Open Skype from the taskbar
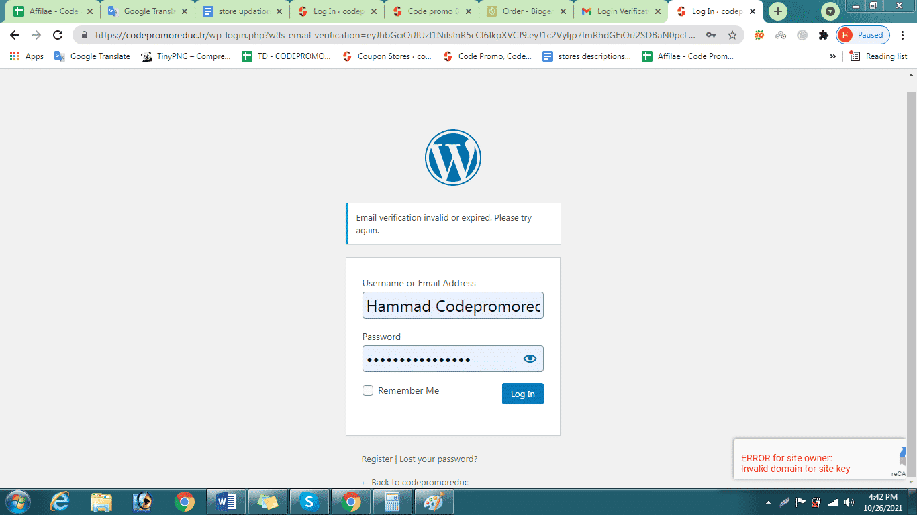This screenshot has height=515, width=917. [x=308, y=501]
